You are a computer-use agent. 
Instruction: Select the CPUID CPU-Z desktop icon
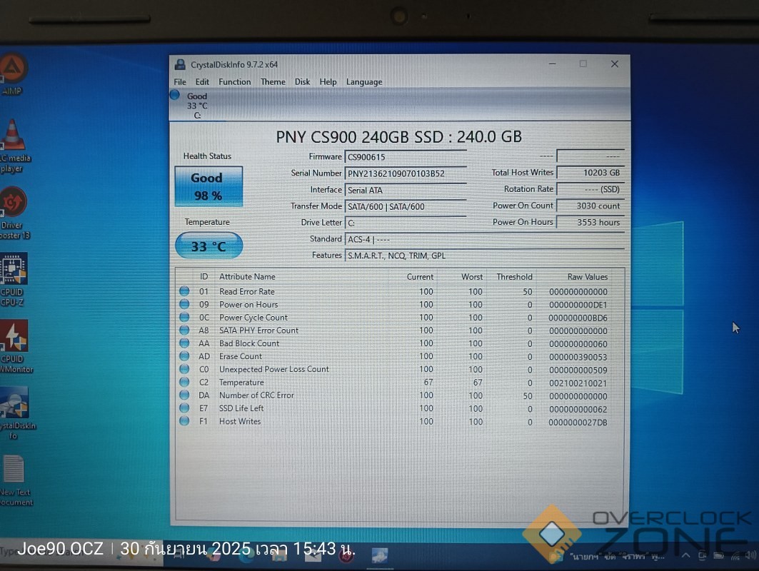click(14, 279)
